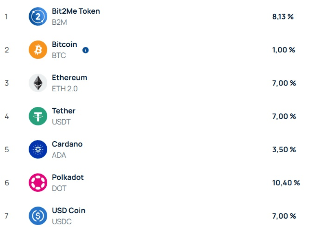This screenshot has width=321, height=227.
Task: Click the Bit2Me Token logo icon
Action: pyautogui.click(x=38, y=17)
